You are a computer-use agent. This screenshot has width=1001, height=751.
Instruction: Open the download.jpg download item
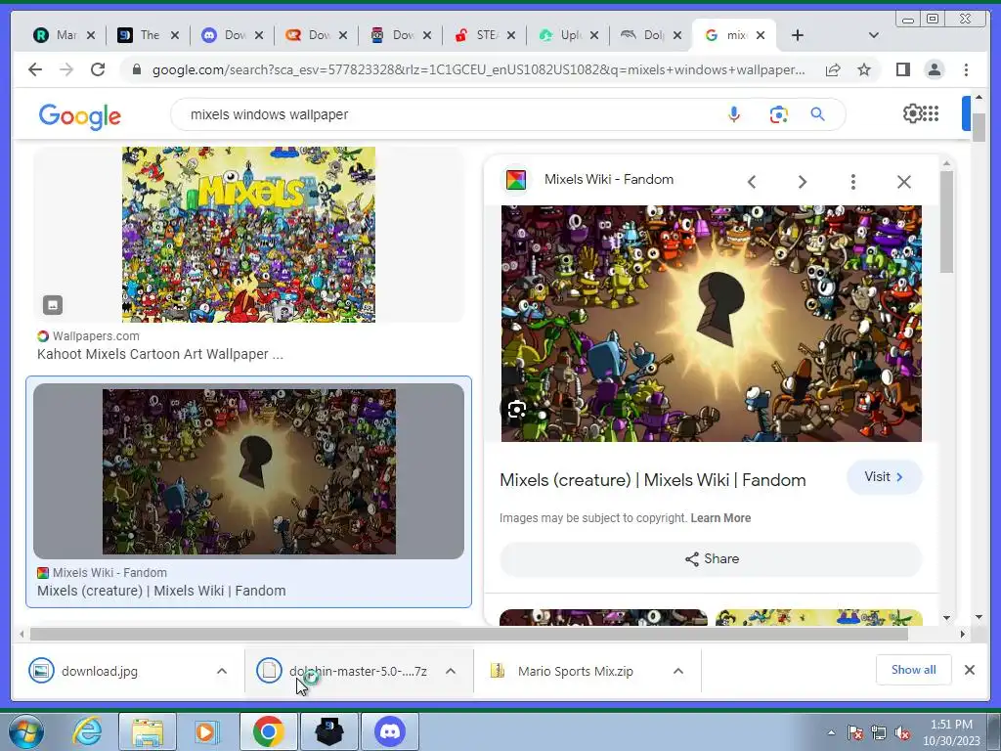[x=99, y=671]
